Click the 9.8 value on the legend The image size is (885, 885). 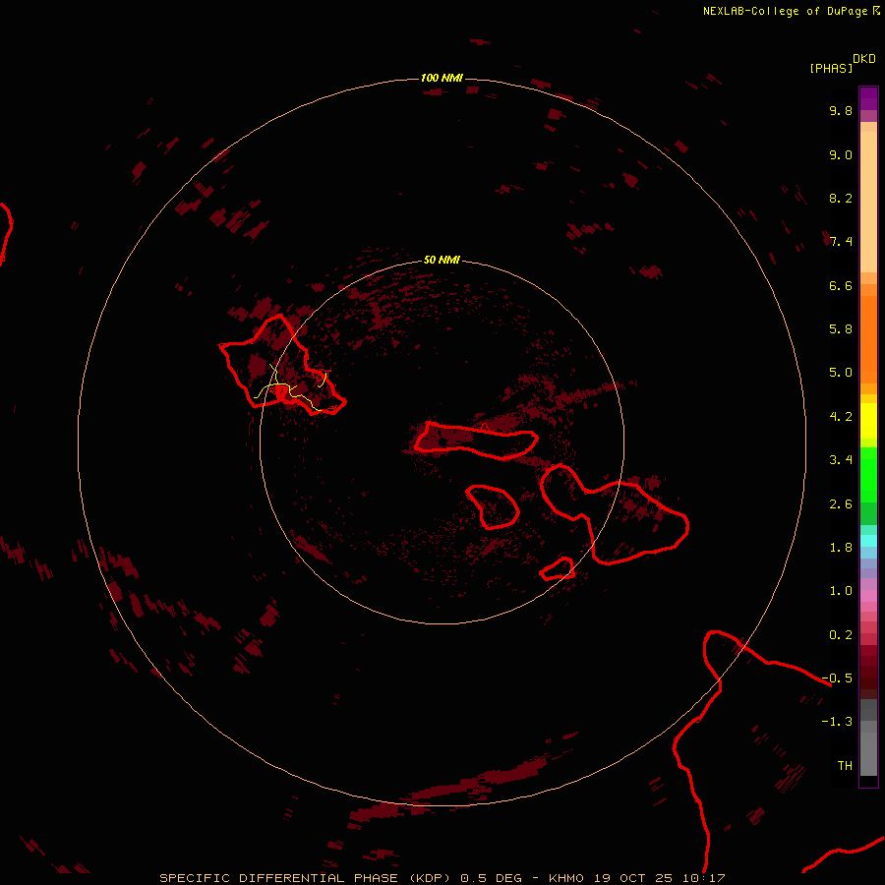coord(841,111)
